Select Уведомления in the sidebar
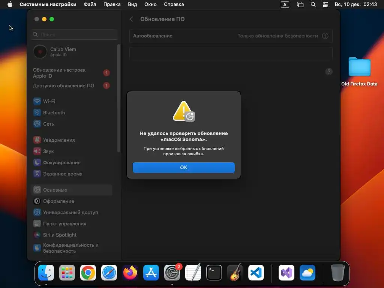Screen dimensions: 384x288 (x=72, y=140)
